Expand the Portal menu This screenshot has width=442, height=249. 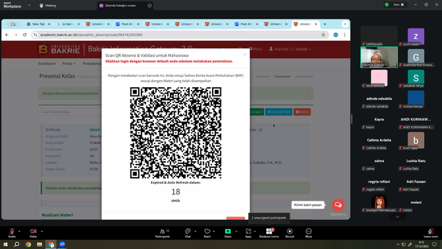69,64
